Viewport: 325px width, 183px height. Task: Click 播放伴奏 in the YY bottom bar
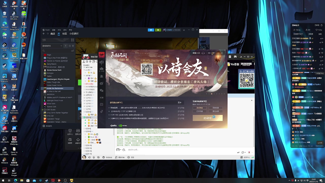click(120, 157)
